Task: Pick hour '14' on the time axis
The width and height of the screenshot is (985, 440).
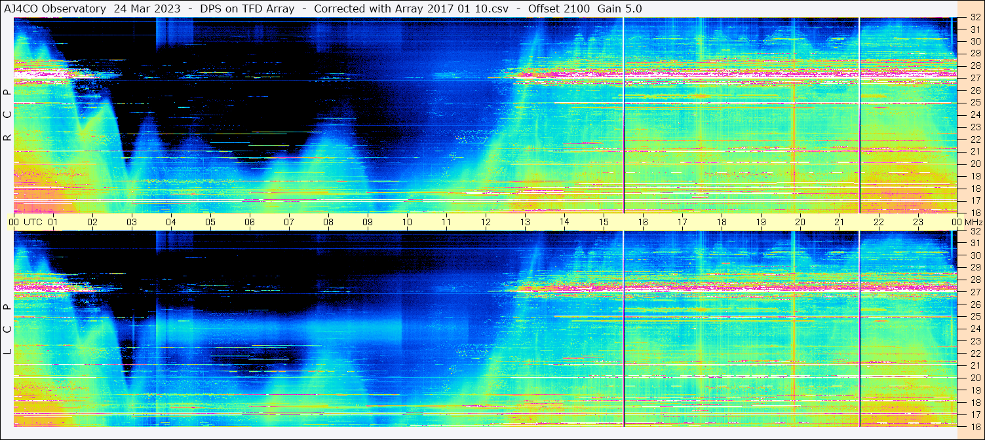Action: (564, 221)
